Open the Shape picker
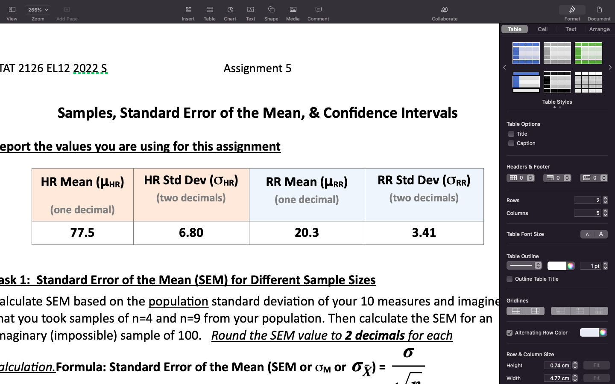The image size is (615, 384). click(271, 12)
